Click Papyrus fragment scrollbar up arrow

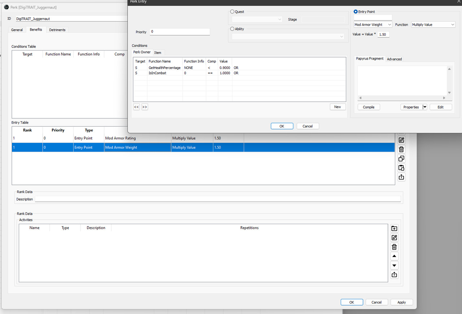(449, 69)
